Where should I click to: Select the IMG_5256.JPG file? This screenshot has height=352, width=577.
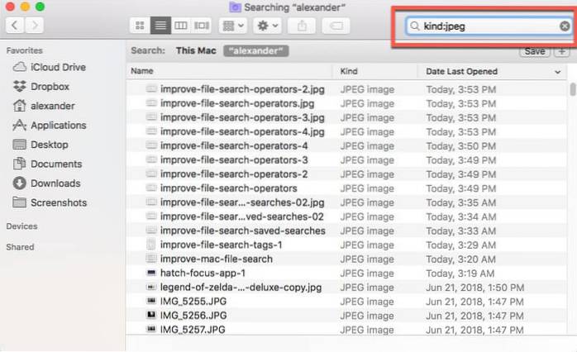point(193,316)
